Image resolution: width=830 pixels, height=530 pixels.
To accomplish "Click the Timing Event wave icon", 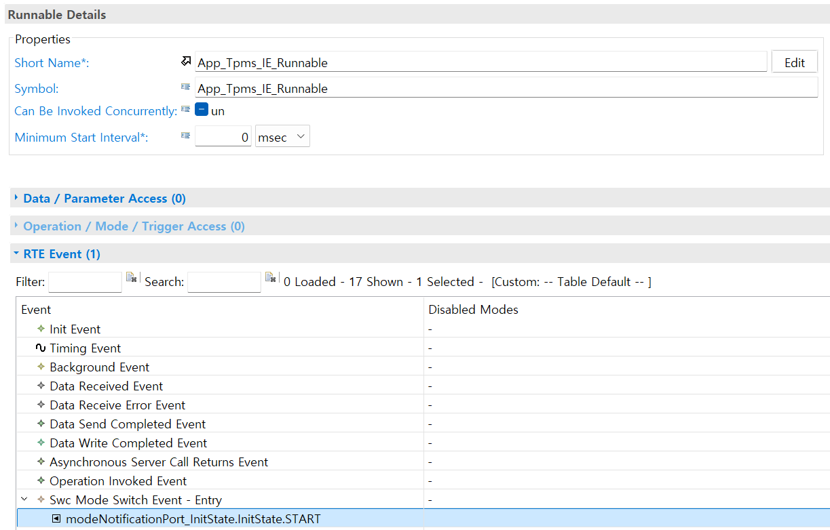I will click(x=41, y=348).
